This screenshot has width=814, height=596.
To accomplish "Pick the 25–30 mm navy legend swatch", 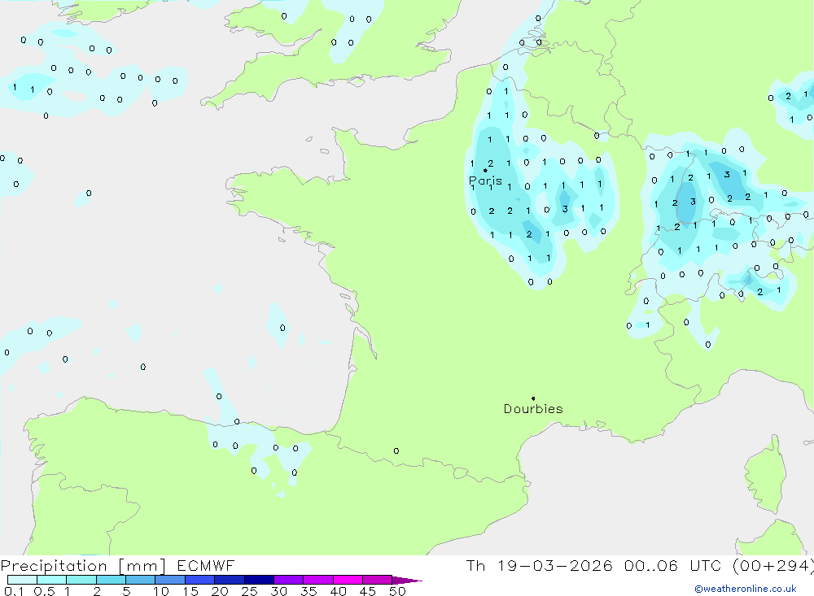I will click(259, 580).
